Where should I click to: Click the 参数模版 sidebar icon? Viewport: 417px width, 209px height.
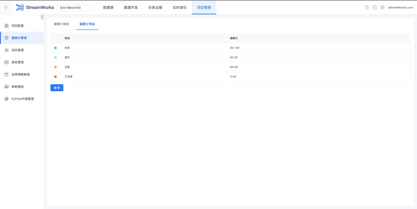[7, 87]
